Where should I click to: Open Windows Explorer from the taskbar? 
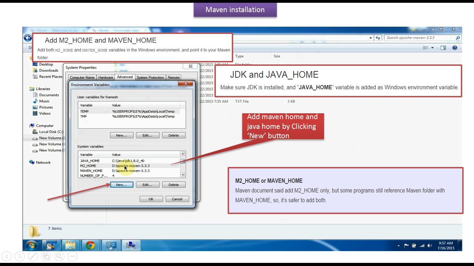coord(71,246)
